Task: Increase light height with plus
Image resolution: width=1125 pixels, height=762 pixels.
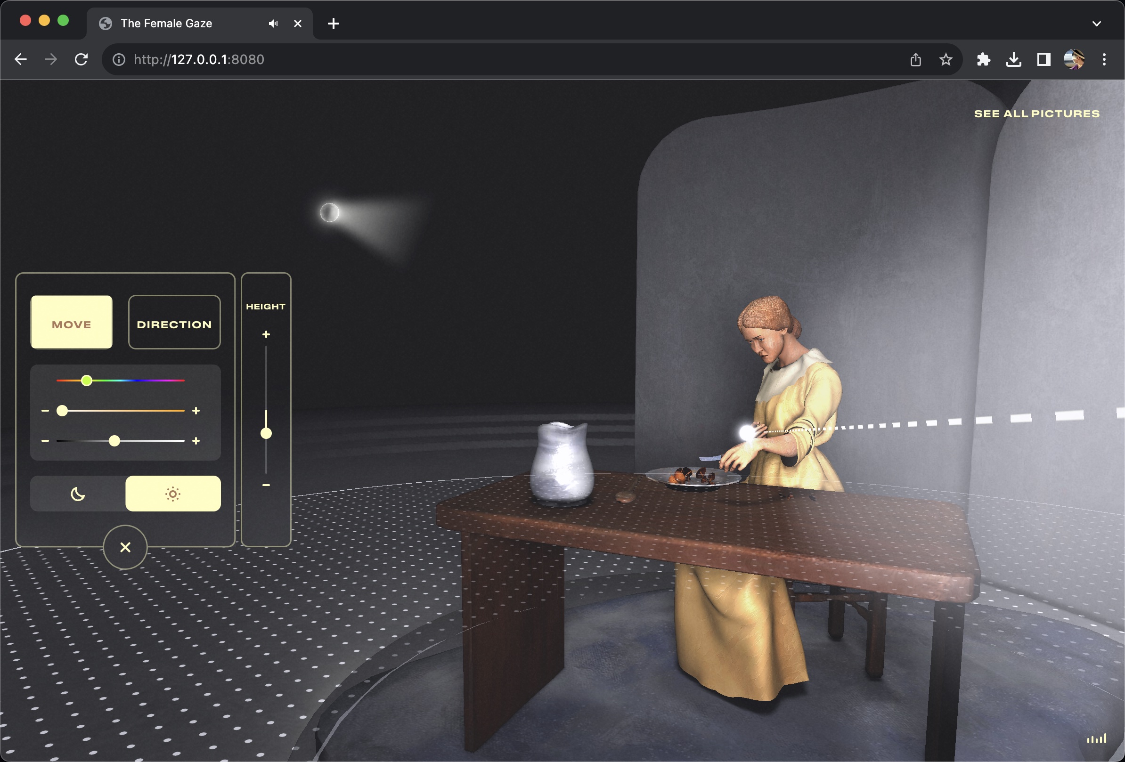Action: tap(266, 334)
